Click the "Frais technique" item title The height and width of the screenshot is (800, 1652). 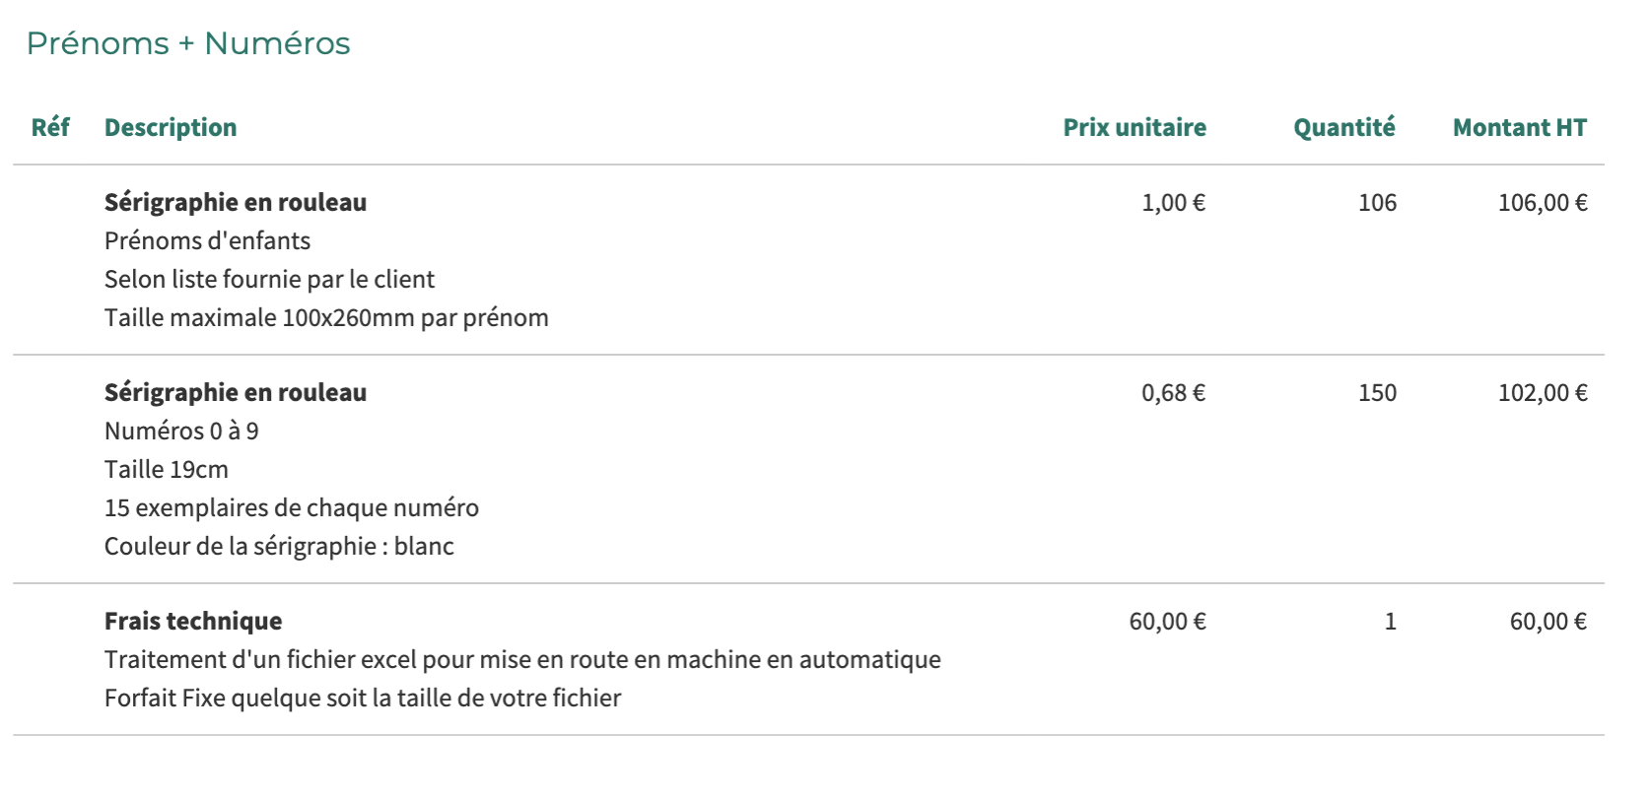coord(193,621)
